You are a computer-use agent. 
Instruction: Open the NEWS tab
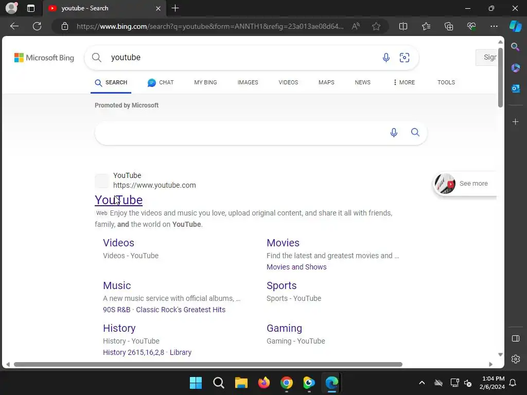[362, 82]
